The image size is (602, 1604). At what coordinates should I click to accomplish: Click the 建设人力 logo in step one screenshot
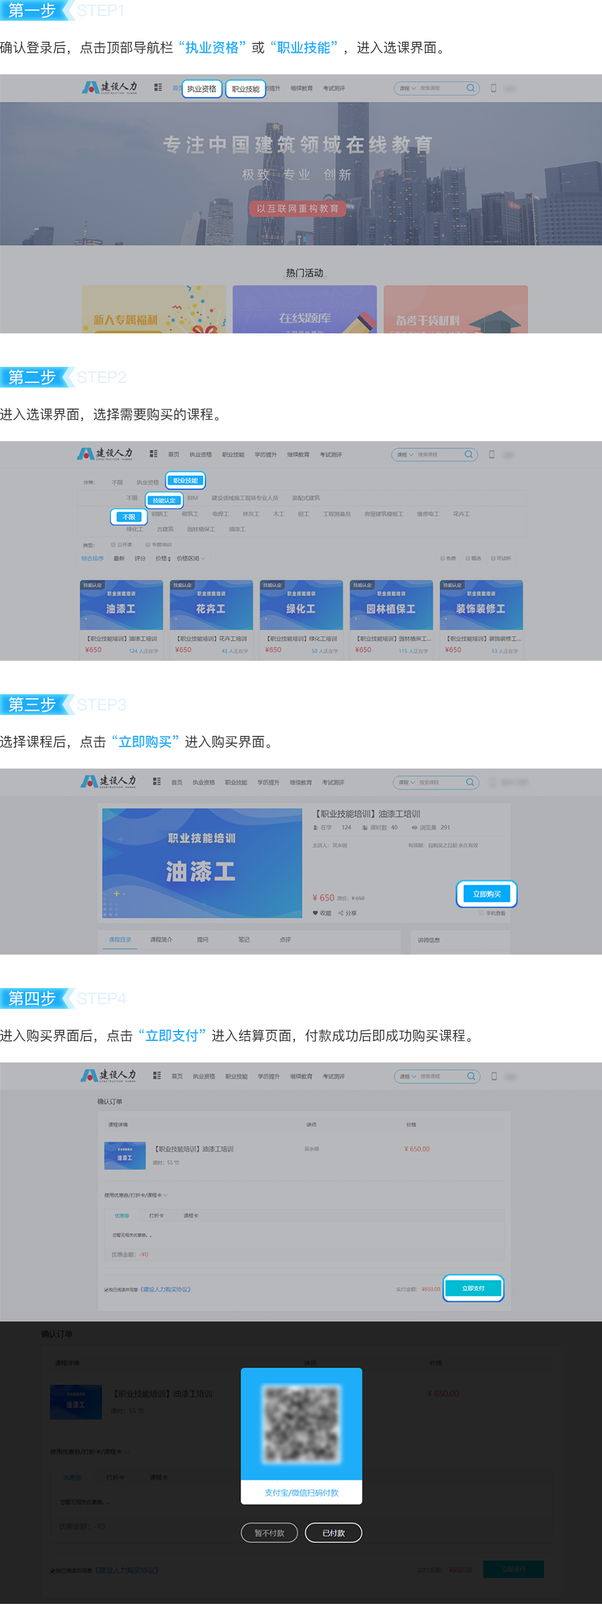(x=110, y=88)
